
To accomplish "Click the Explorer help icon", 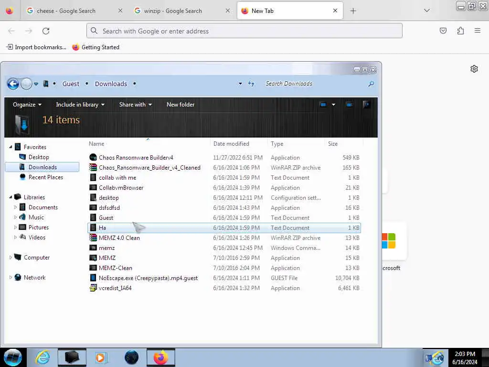I will pyautogui.click(x=366, y=105).
